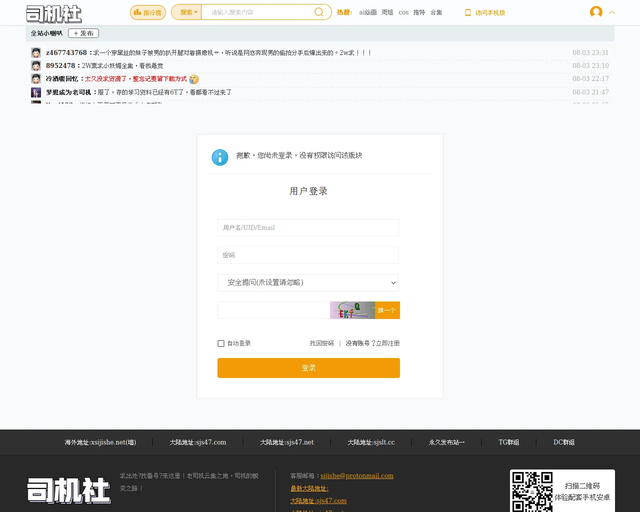Click the magnifier search icon
Screen dimensions: 640x512
pyautogui.click(x=319, y=12)
